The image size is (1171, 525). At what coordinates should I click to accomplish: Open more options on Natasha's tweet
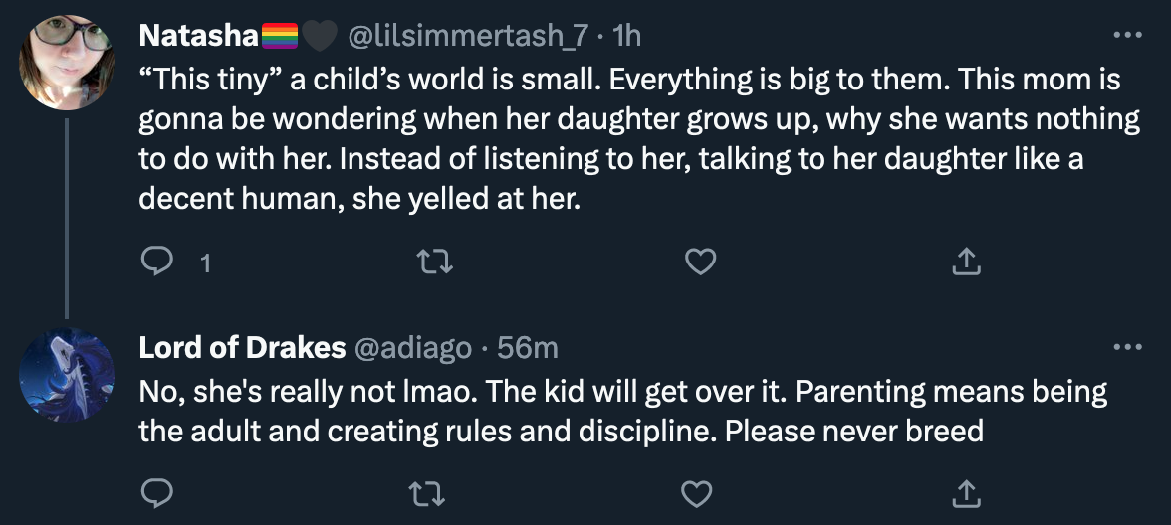pyautogui.click(x=1127, y=34)
